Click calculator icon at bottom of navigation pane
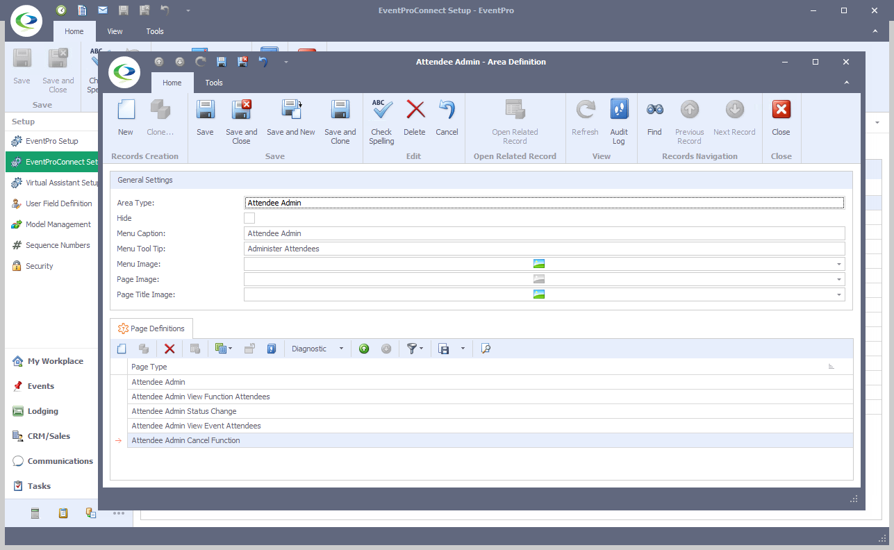Viewport: 894px width, 550px height. coord(35,513)
